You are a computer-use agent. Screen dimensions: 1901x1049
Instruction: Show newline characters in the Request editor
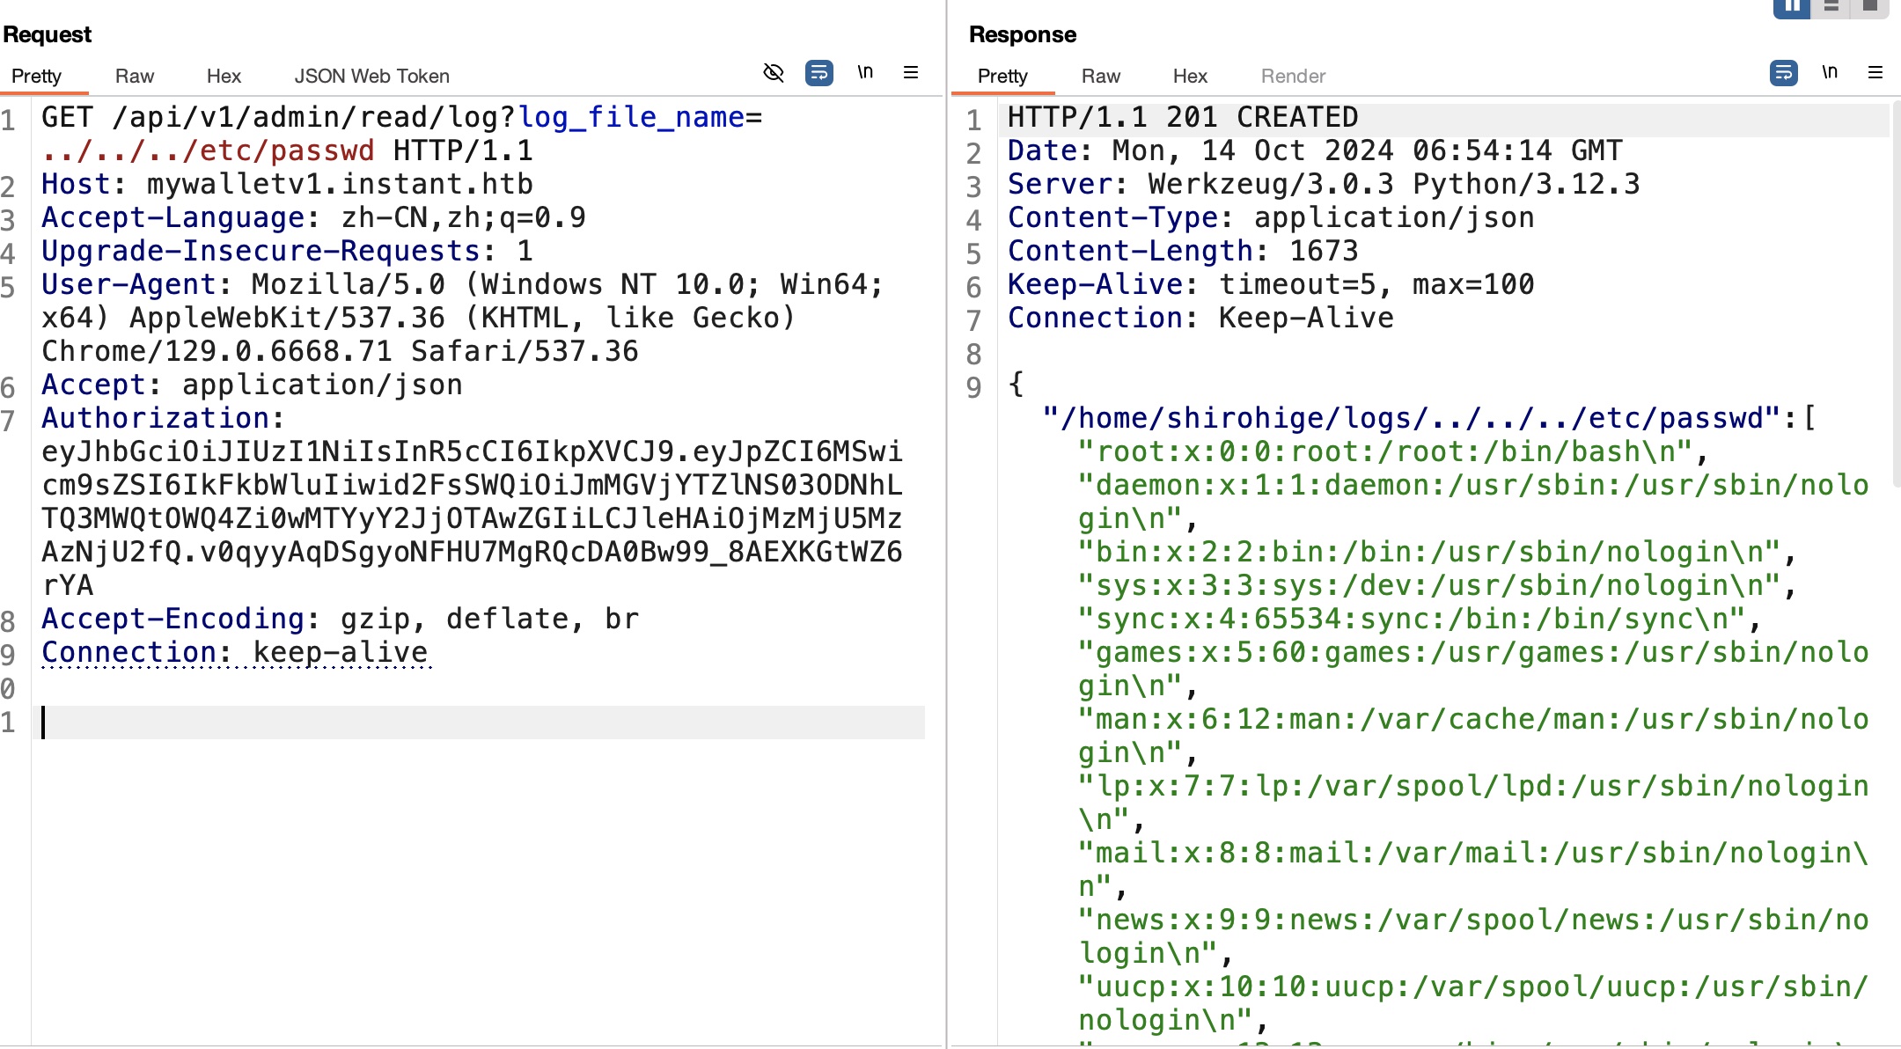[865, 73]
